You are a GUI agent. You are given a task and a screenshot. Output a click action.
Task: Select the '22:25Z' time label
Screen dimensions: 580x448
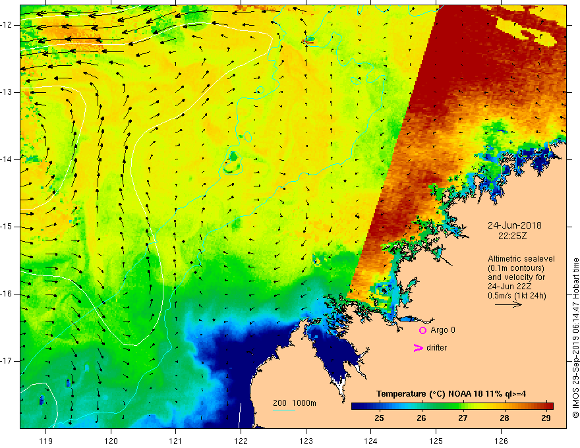tap(512, 236)
